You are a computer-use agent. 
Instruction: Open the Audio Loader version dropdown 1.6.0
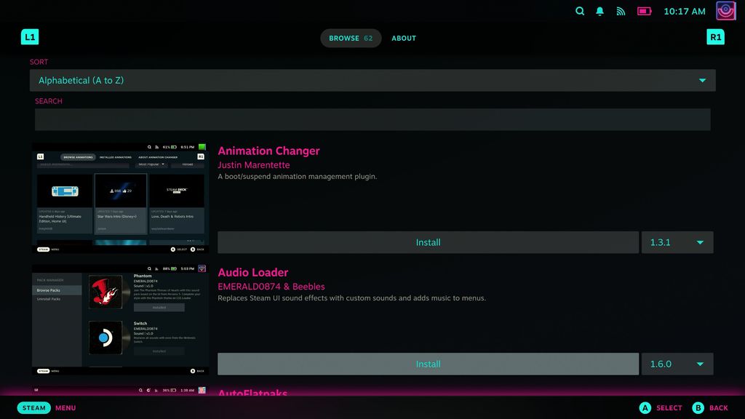click(x=677, y=364)
